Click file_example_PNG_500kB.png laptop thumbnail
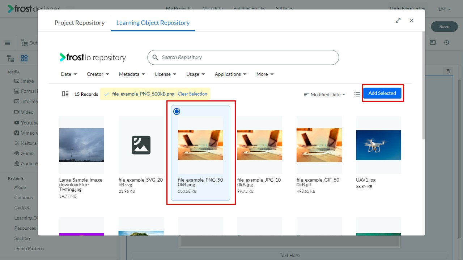Image resolution: width=463 pixels, height=260 pixels. point(200,145)
